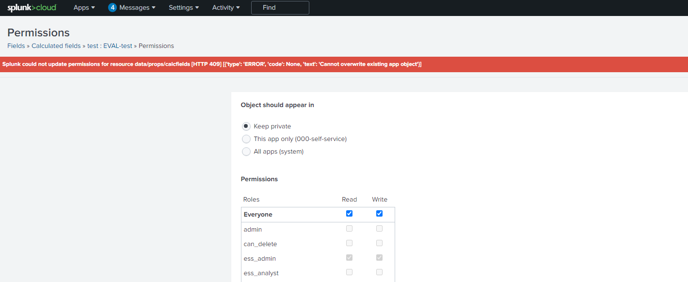Follow the test : EVAL-test breadcrumb link
The height and width of the screenshot is (282, 688).
click(110, 46)
